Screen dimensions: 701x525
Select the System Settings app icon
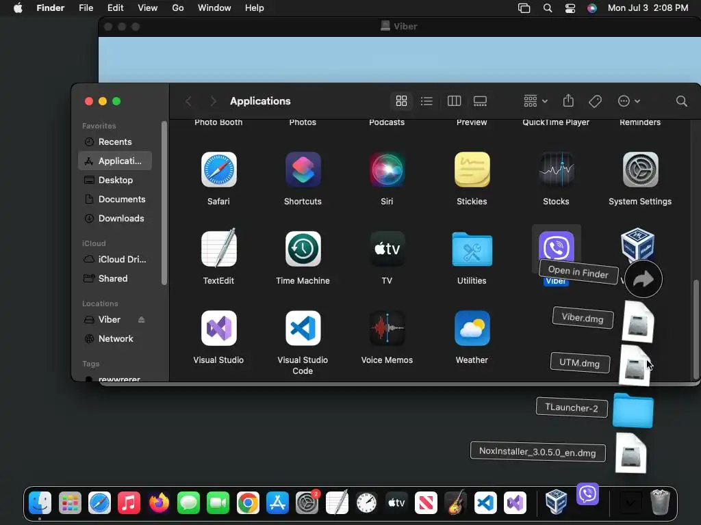[x=640, y=170]
